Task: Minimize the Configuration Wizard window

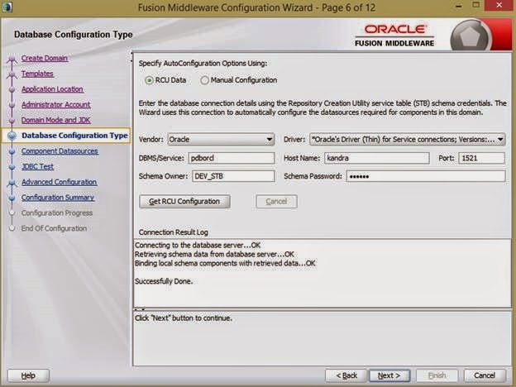Action: tap(459, 6)
